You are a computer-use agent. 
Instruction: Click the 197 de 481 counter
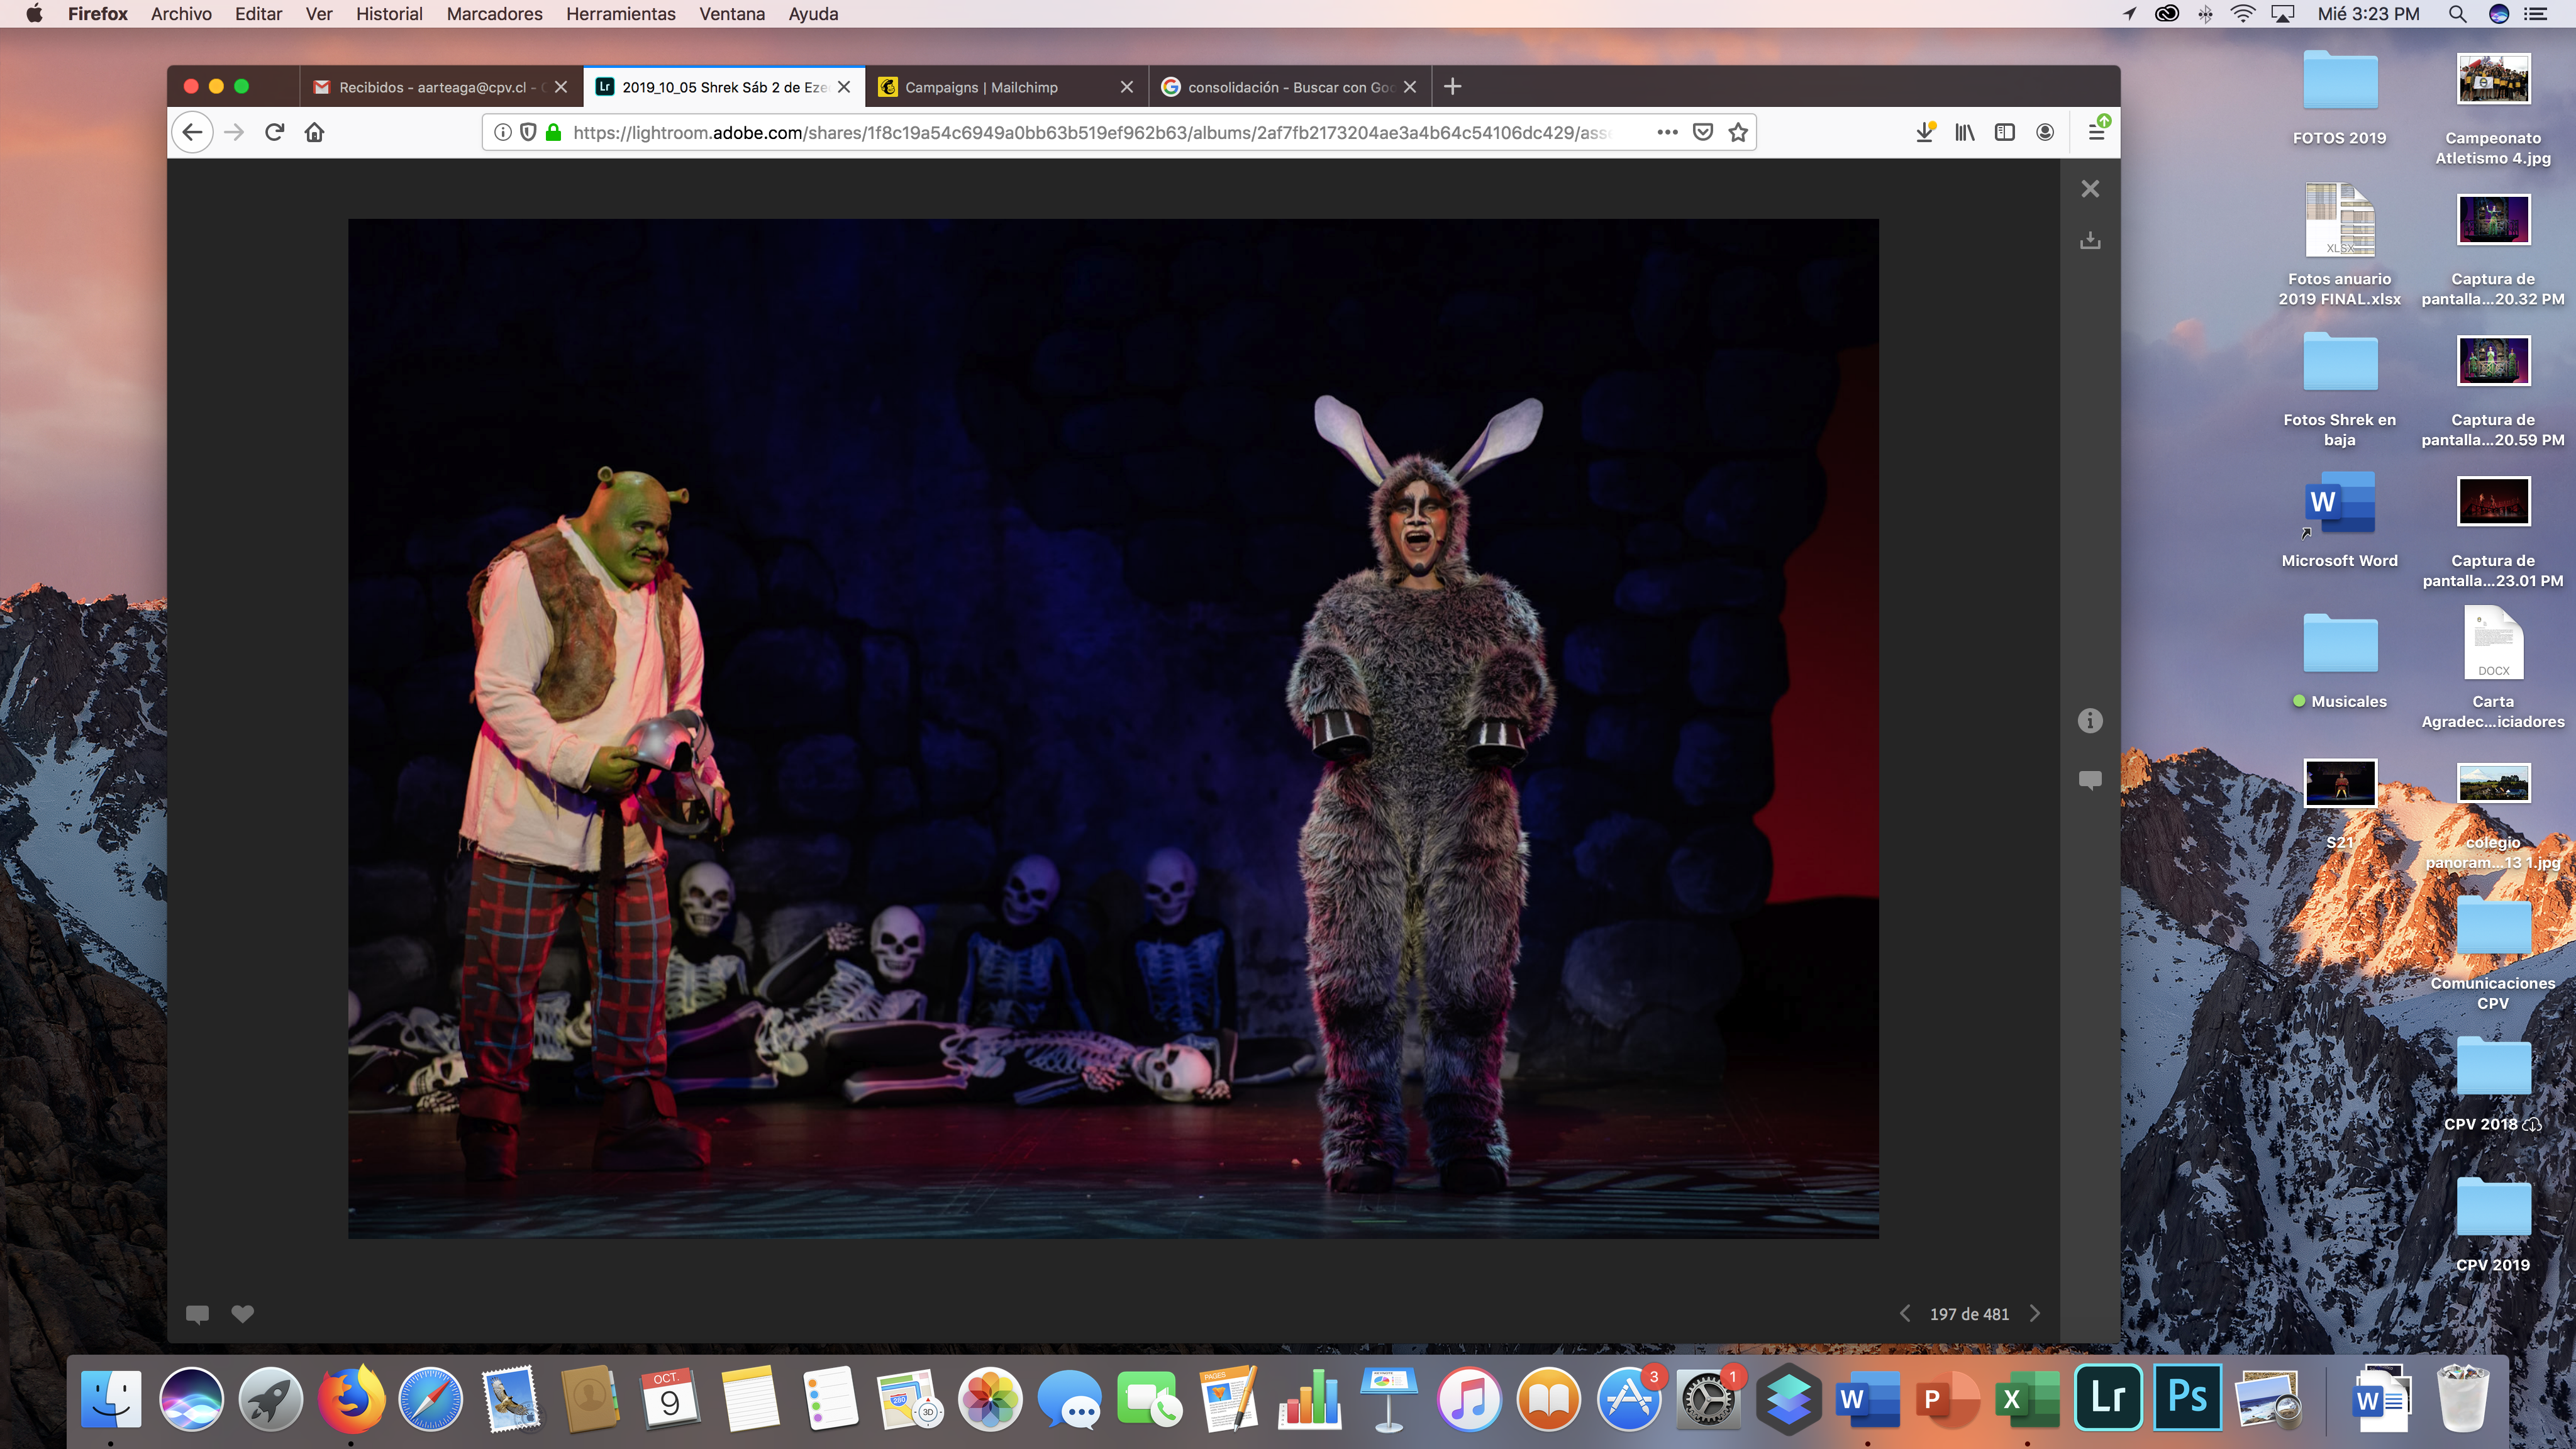coord(1969,1314)
